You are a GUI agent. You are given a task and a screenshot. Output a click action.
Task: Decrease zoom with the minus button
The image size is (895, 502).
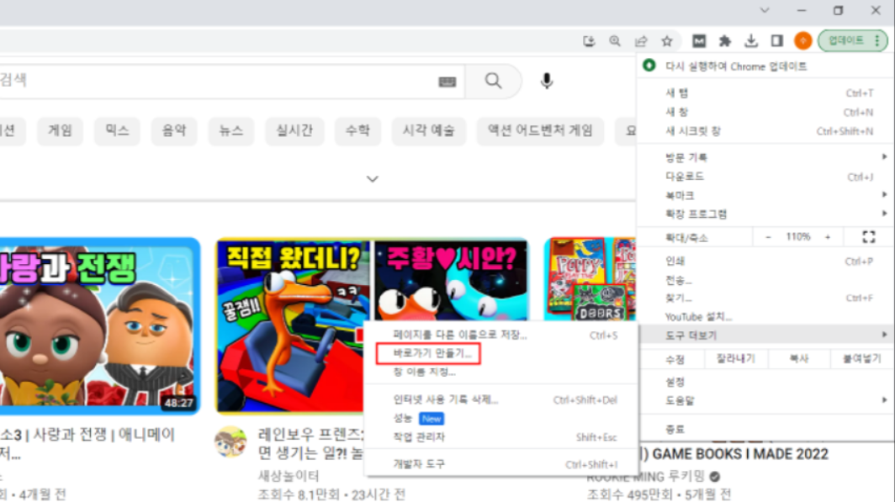[x=768, y=237]
